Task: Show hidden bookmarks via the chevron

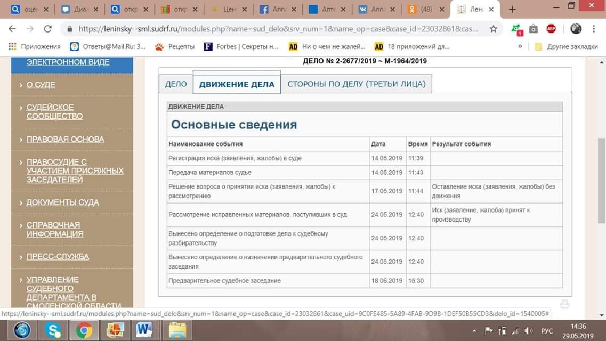Action: pos(520,46)
